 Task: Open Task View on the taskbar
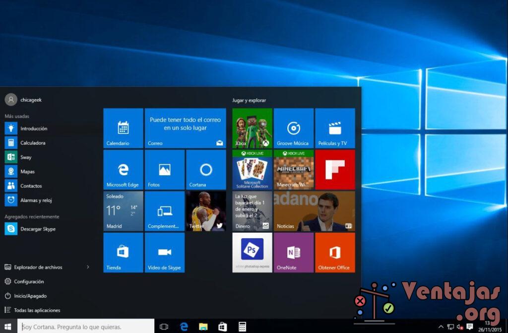point(164,327)
